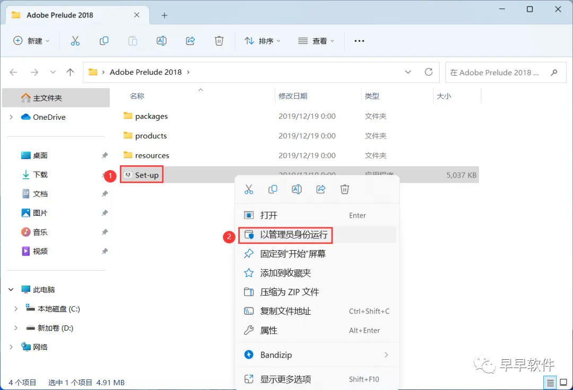Copy using the context menu copy icon
Image resolution: width=573 pixels, height=390 pixels.
[x=273, y=189]
